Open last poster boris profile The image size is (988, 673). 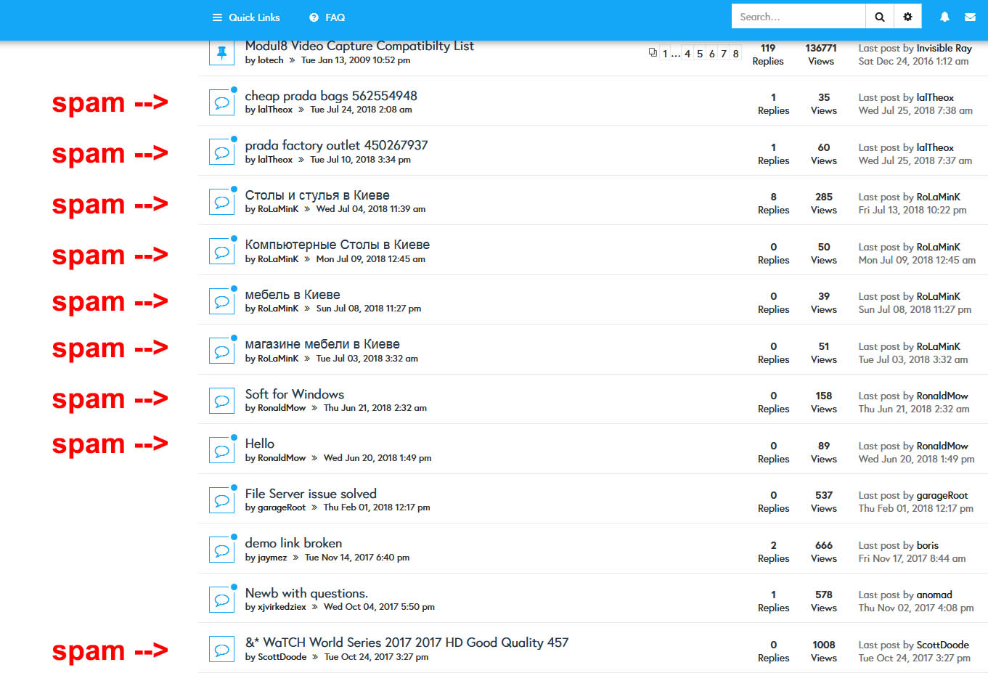point(927,545)
